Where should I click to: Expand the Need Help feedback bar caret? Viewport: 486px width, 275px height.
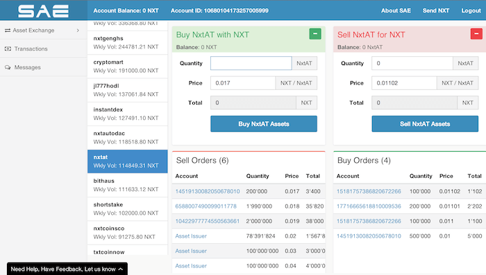tap(121, 269)
